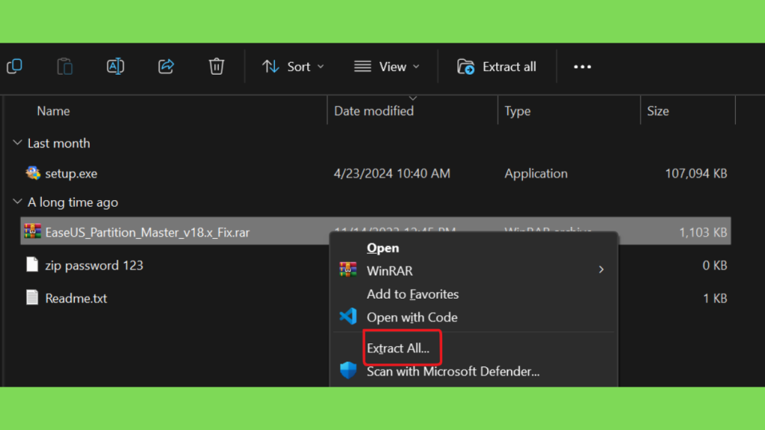Click the Application type of setup.exe
Viewport: 765px width, 430px height.
(x=536, y=173)
